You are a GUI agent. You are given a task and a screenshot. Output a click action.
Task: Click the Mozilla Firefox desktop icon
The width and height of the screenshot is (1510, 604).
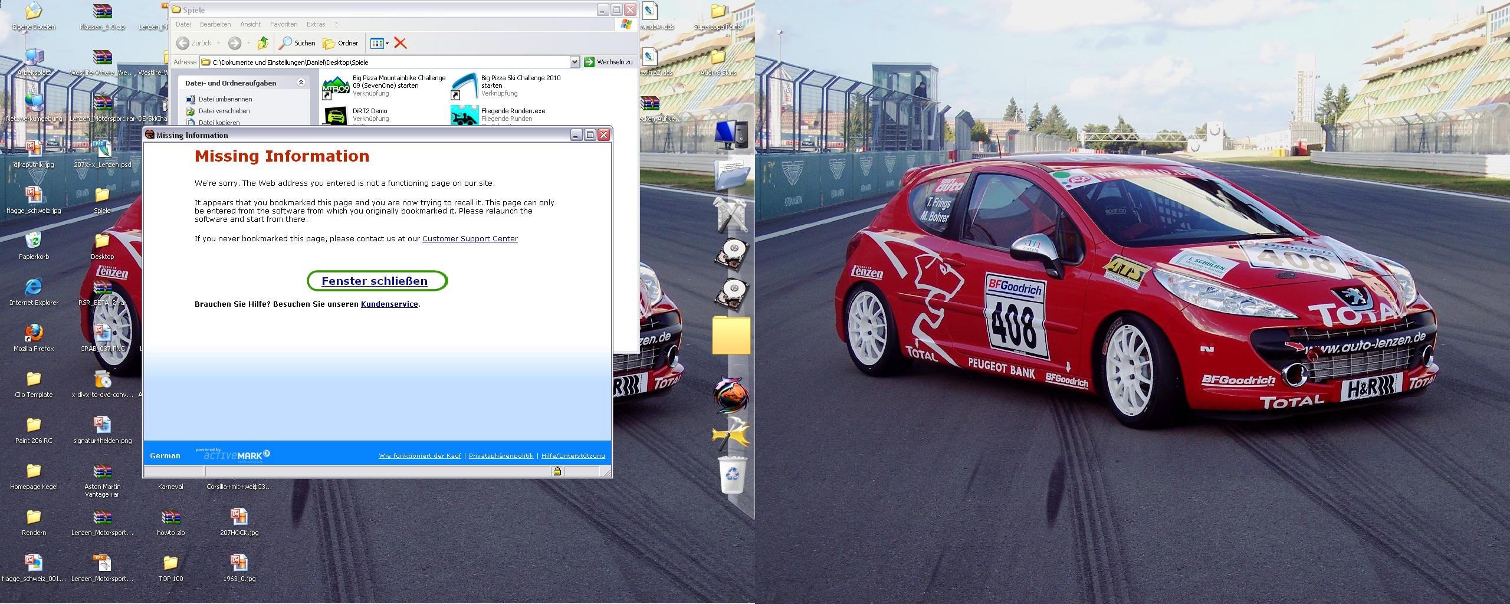[x=34, y=333]
